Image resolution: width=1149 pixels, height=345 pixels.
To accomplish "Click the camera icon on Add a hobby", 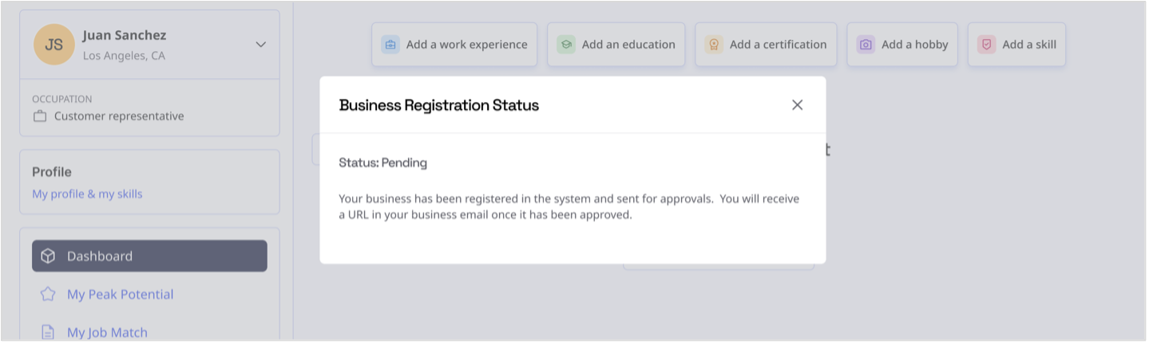I will [x=866, y=45].
